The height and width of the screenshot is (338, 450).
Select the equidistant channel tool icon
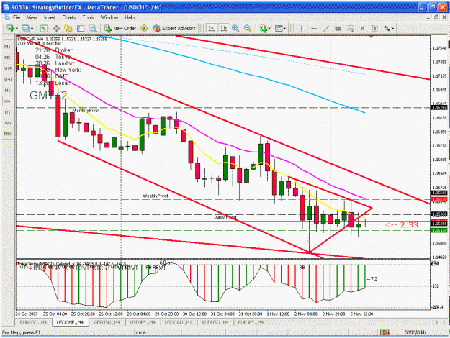(x=338, y=28)
